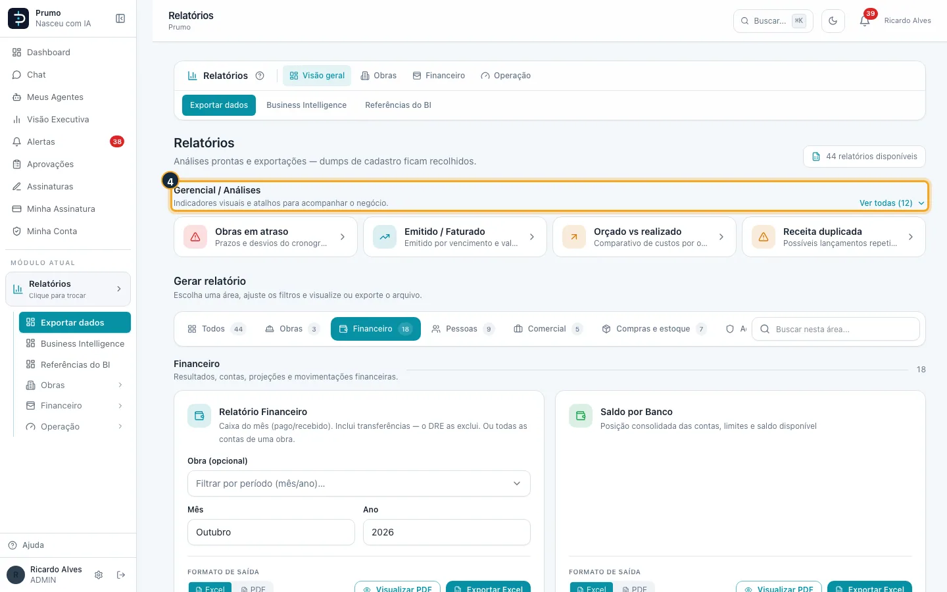Open Minha Assinatura in the sidebar
947x592 pixels.
(x=68, y=209)
